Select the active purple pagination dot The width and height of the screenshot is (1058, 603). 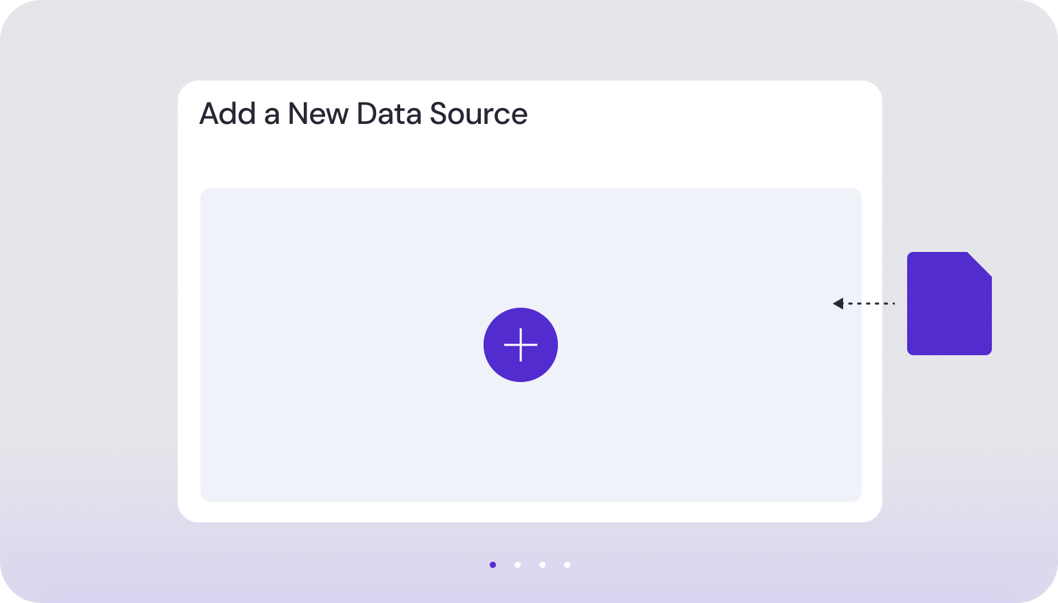(492, 564)
